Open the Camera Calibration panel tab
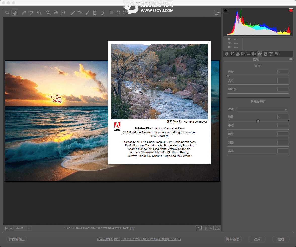This screenshot has width=296, height=247. 265,54
